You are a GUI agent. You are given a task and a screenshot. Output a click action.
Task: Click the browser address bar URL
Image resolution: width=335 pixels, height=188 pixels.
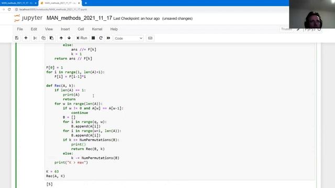click(x=53, y=9)
